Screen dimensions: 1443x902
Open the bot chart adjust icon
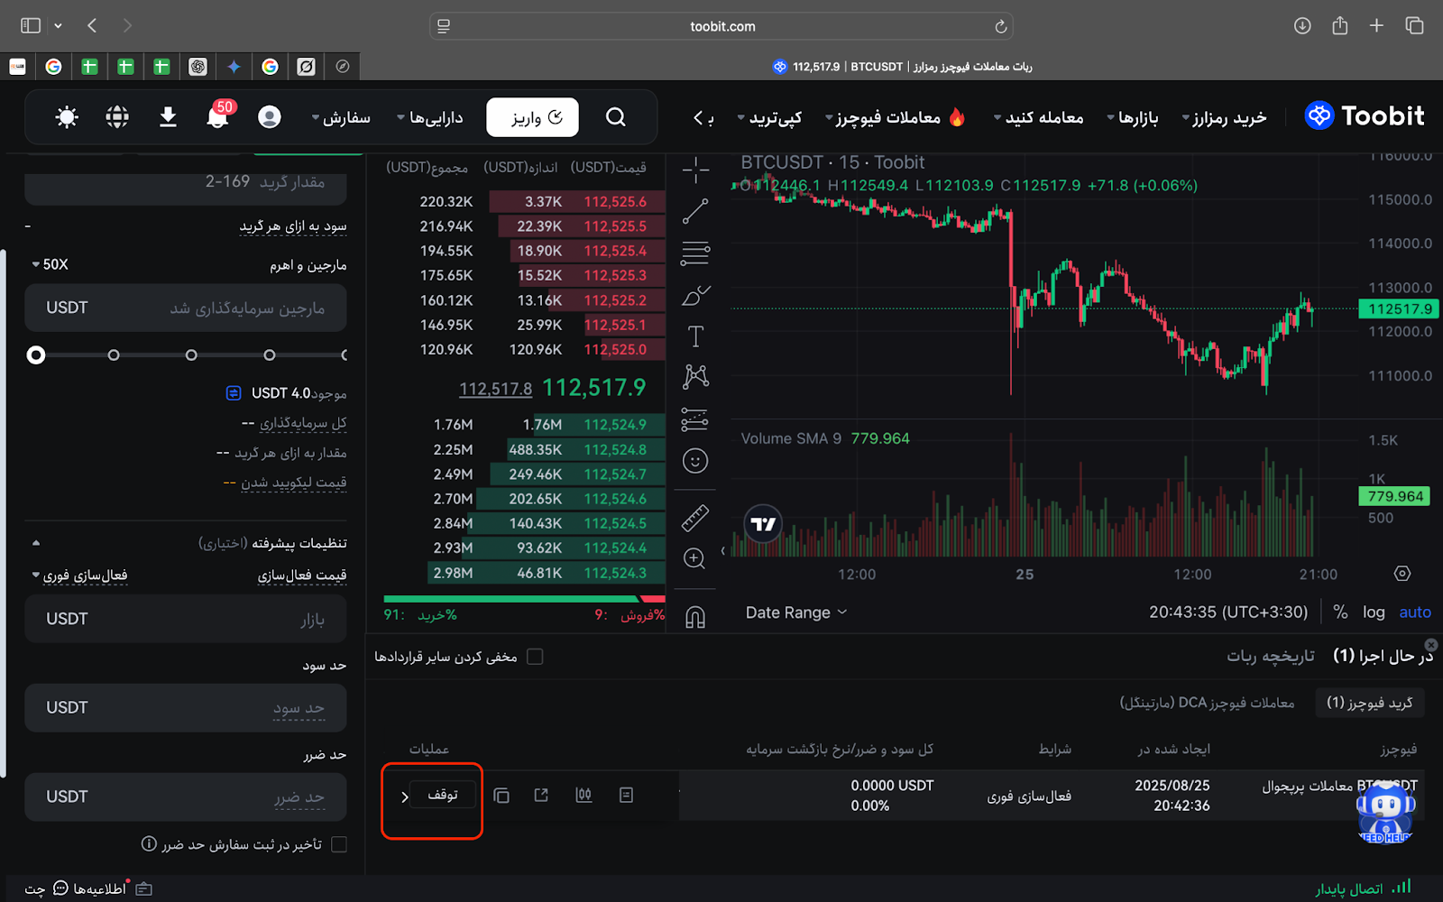584,795
